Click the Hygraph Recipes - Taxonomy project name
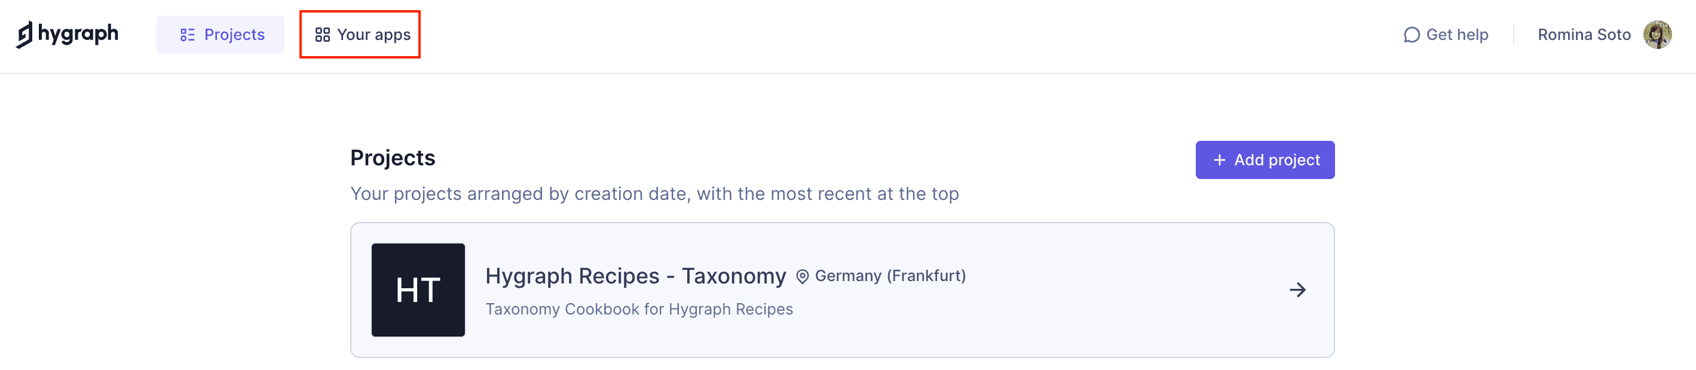Viewport: 1696px width, 370px height. pyautogui.click(x=635, y=276)
